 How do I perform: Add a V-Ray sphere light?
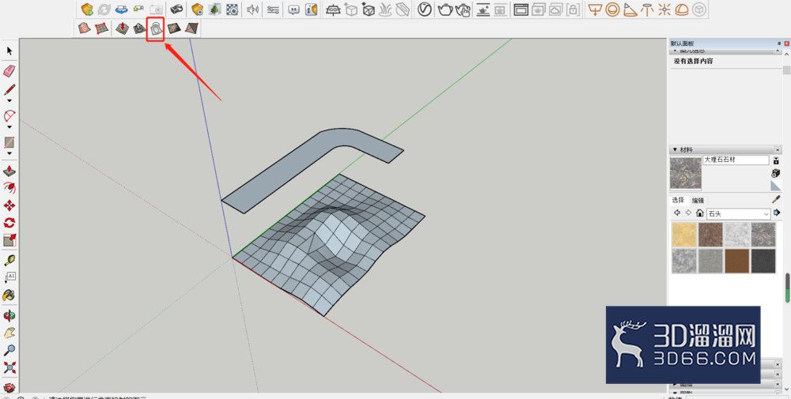(x=612, y=9)
